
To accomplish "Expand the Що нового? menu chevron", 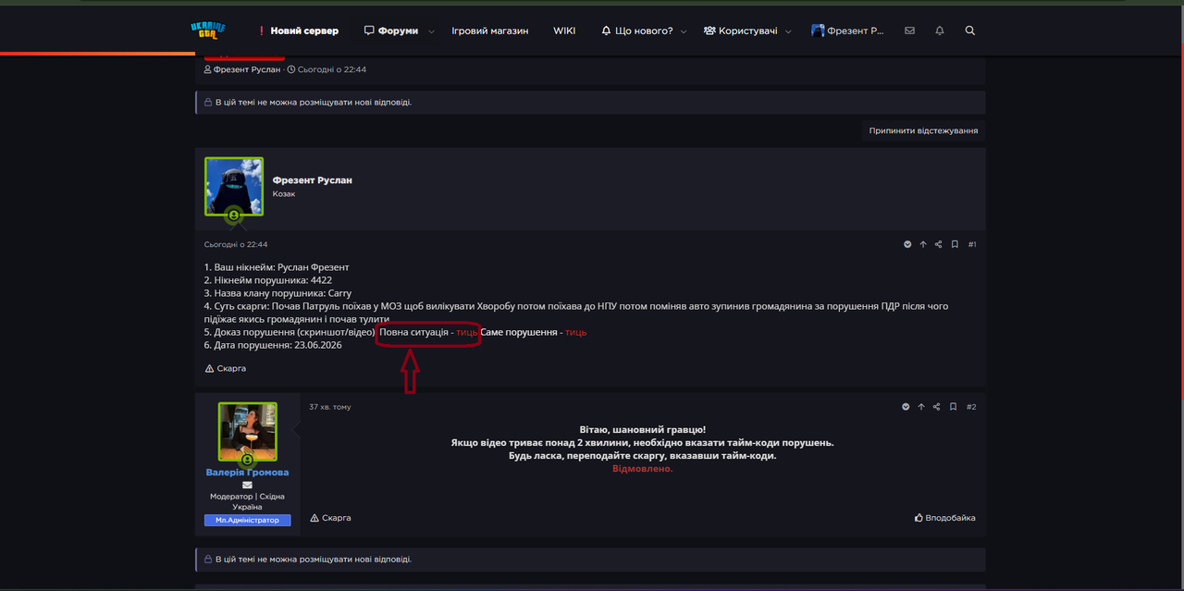I will pyautogui.click(x=684, y=31).
